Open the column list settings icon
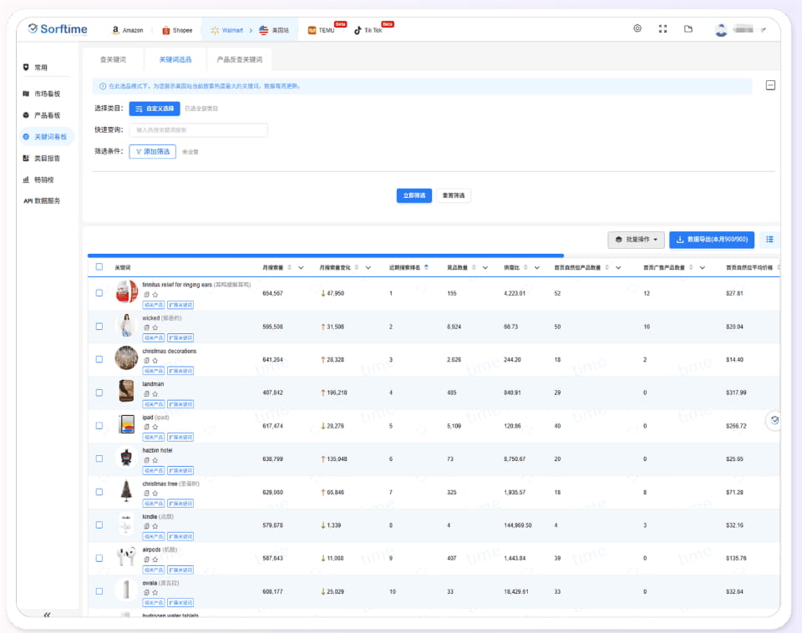This screenshot has height=633, width=802. tap(769, 240)
